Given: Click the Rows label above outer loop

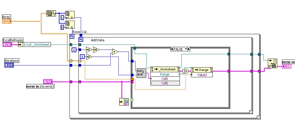Looking at the screenshot, I should [76, 32].
